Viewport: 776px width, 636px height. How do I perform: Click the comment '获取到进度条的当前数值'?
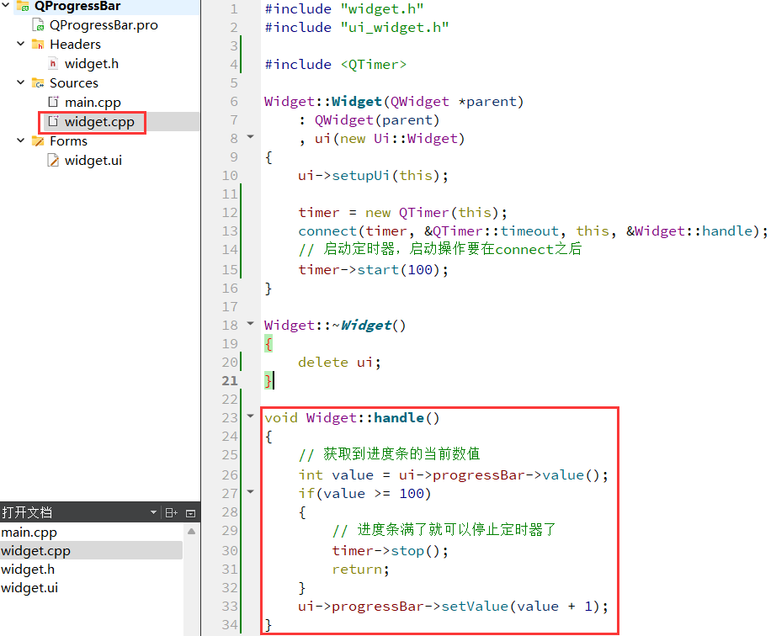tap(401, 454)
